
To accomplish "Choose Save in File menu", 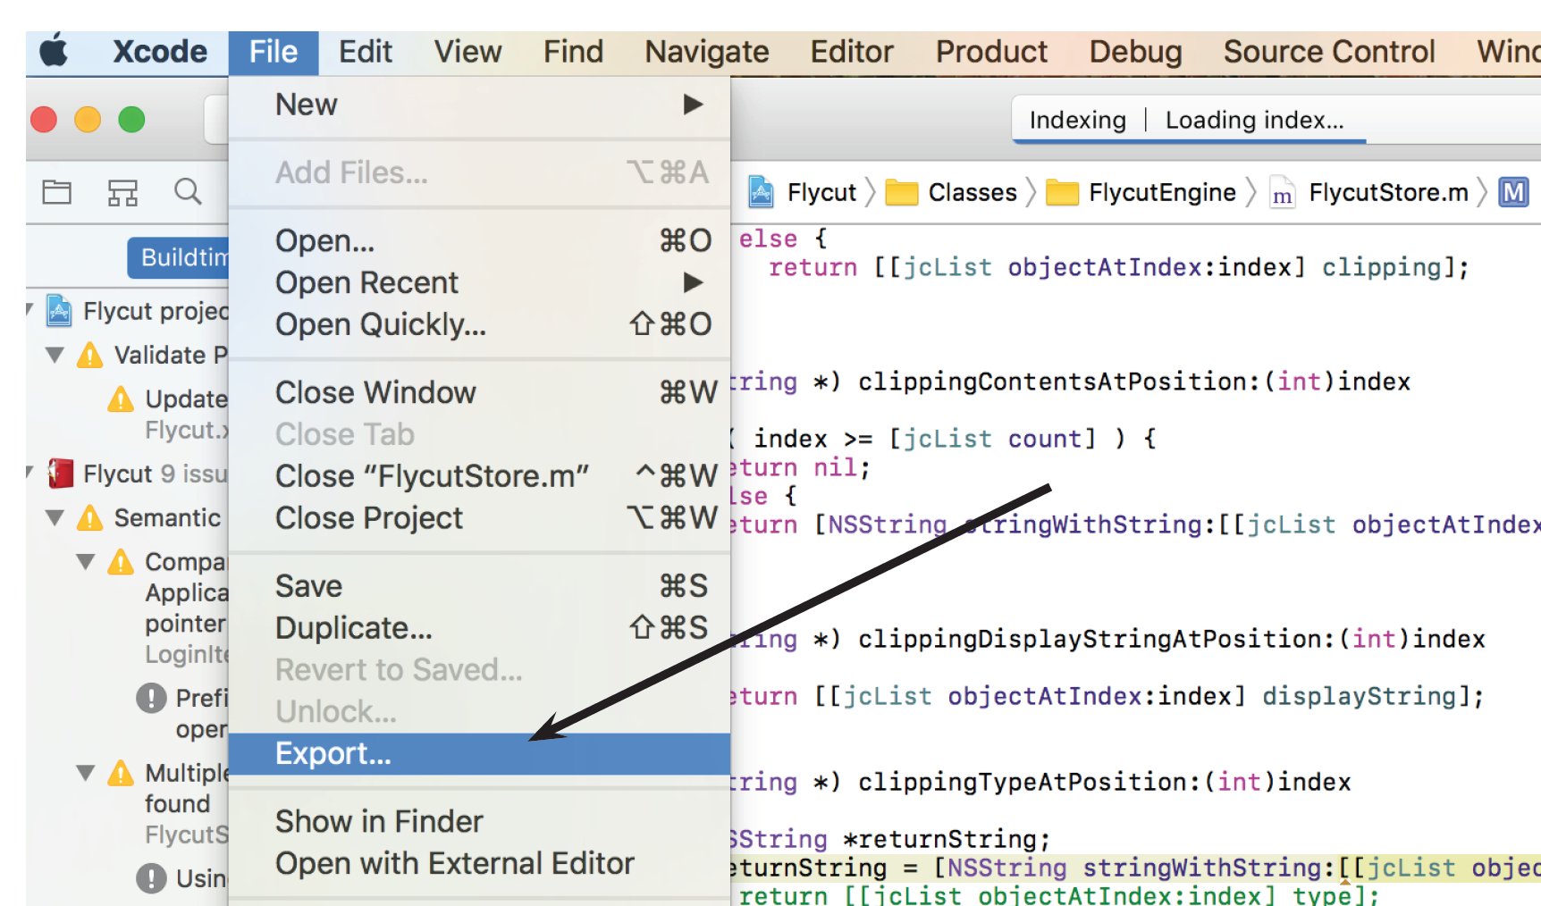I will point(479,586).
